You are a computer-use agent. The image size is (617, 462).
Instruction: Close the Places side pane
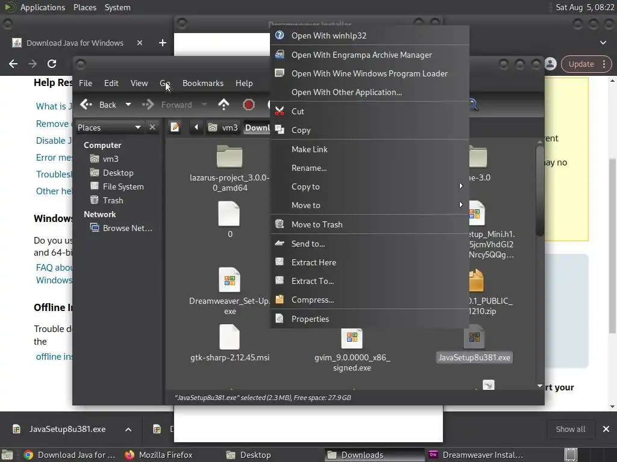click(152, 128)
